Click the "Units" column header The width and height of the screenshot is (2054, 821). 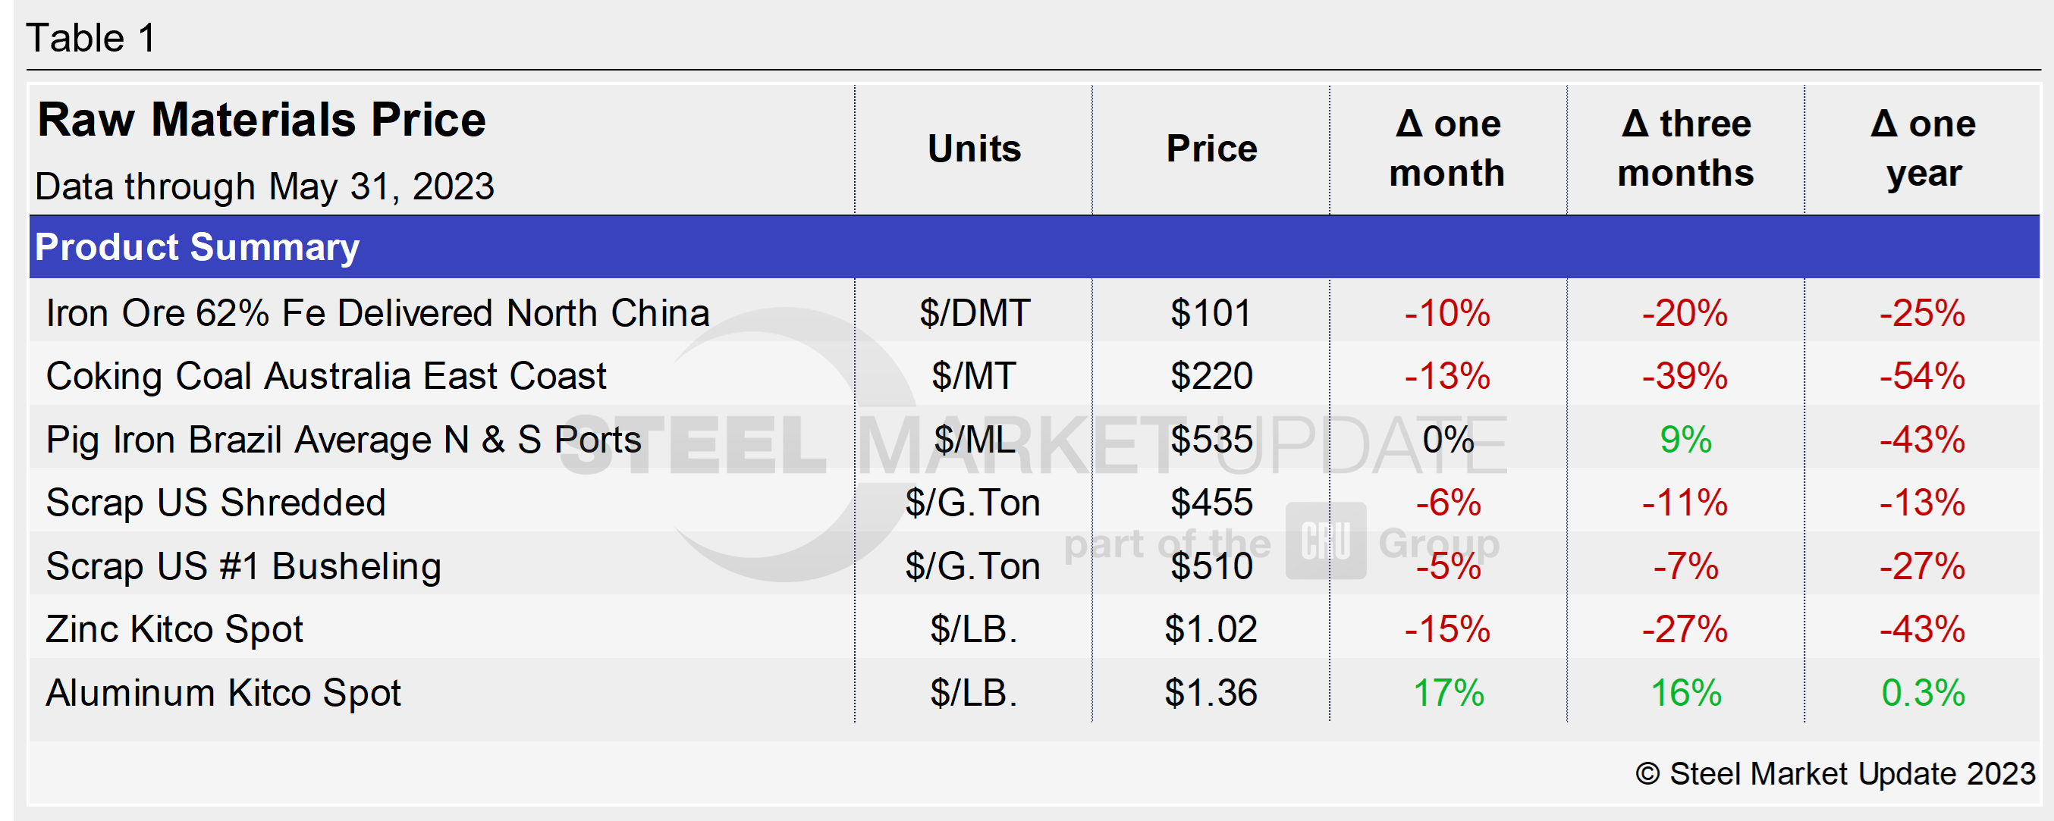click(x=974, y=149)
